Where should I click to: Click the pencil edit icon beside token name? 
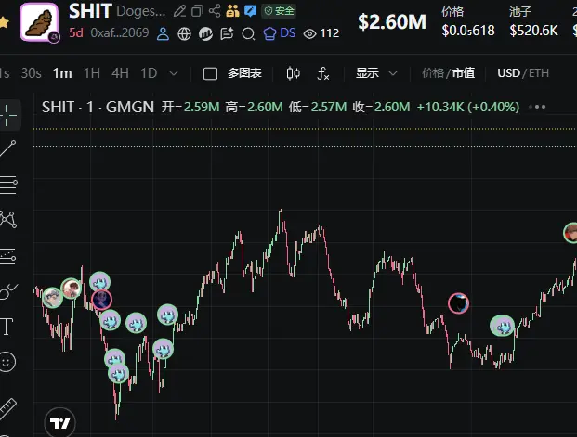click(179, 11)
